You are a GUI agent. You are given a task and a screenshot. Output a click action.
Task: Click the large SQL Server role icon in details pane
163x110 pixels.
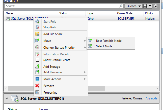[15, 98]
